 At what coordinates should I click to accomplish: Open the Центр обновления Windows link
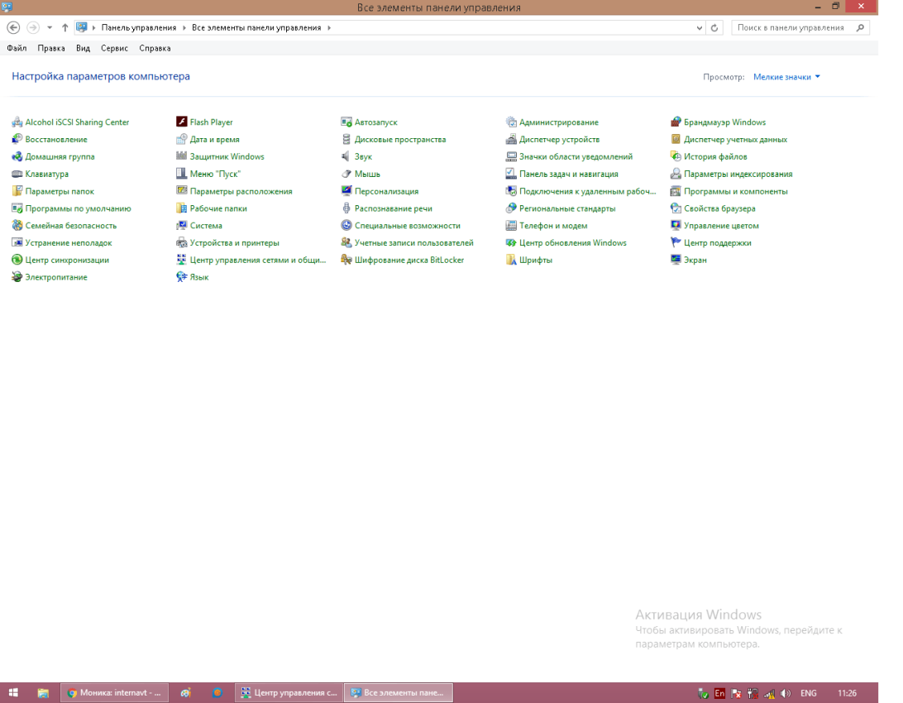pyautogui.click(x=572, y=243)
